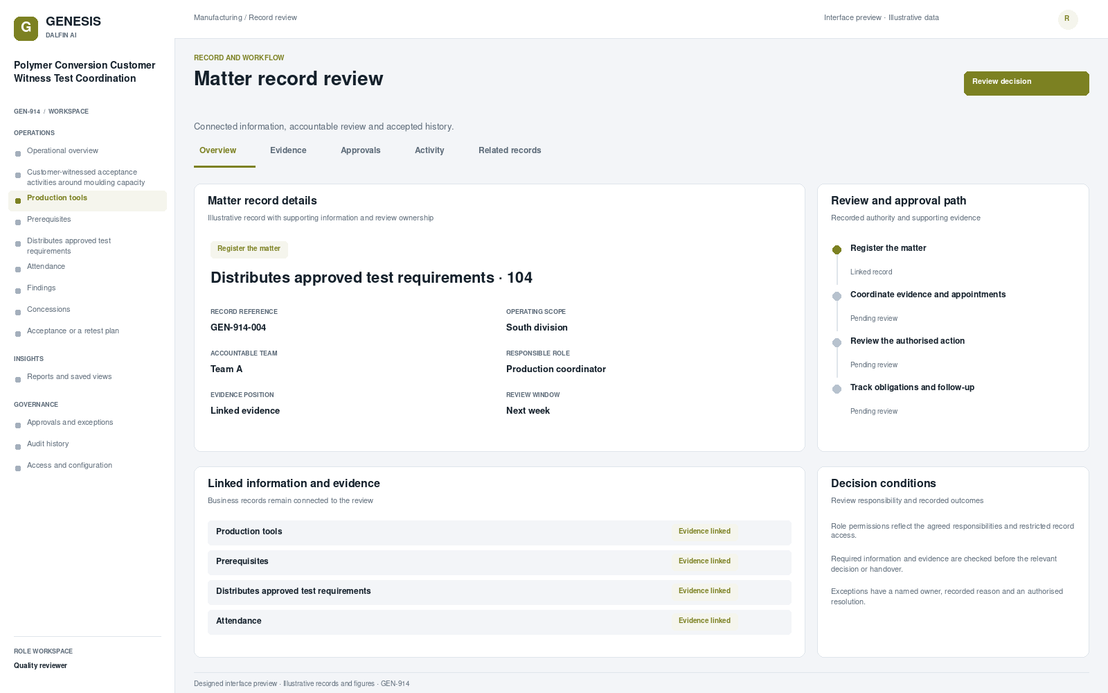Viewport: 1108px width, 693px height.
Task: Click Evidence linked badge for Production tools
Action: (x=704, y=532)
